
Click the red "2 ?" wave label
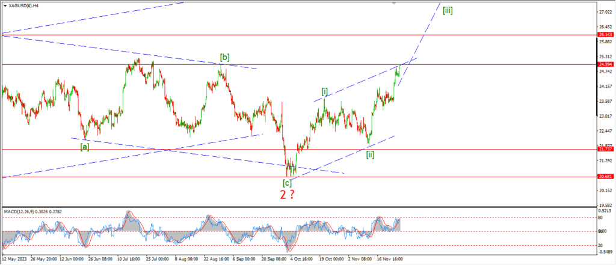(x=287, y=194)
